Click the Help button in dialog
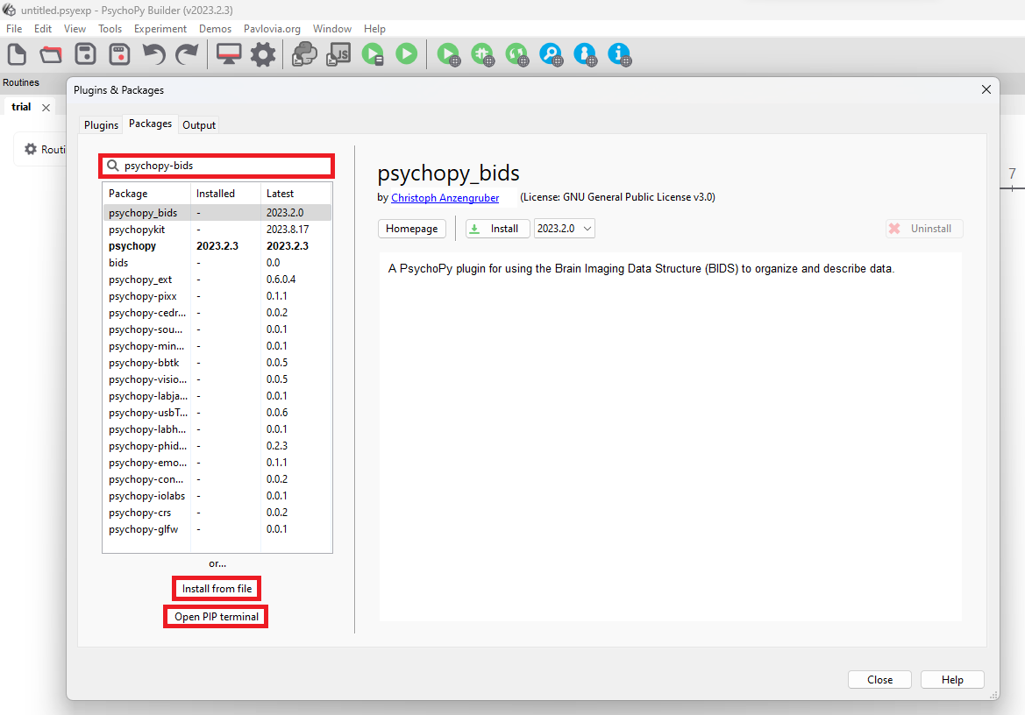 (952, 680)
